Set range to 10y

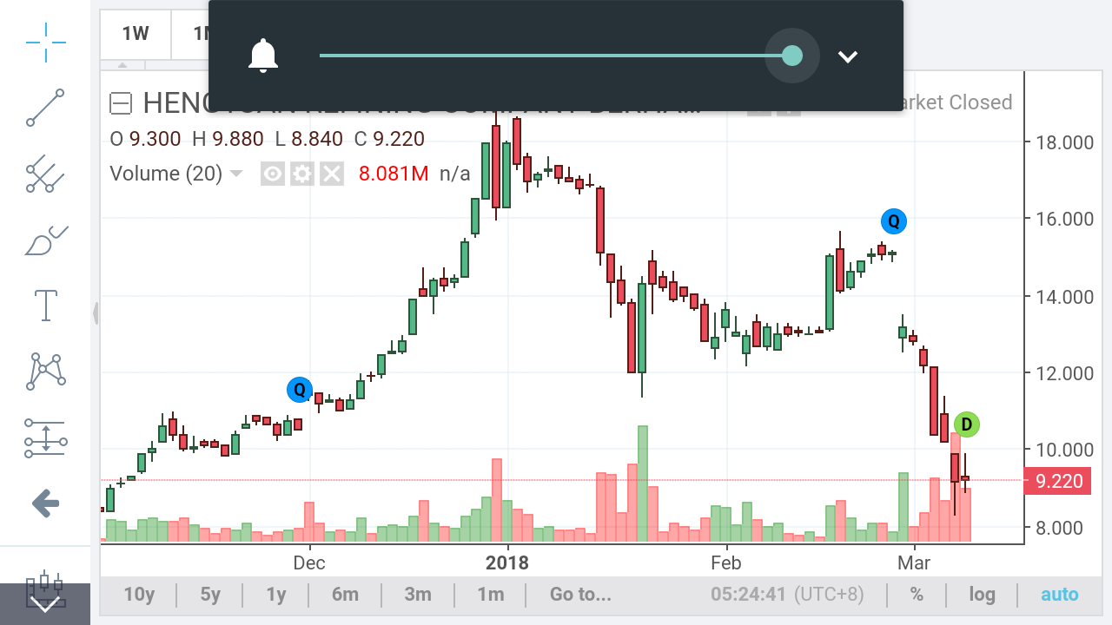(x=139, y=595)
